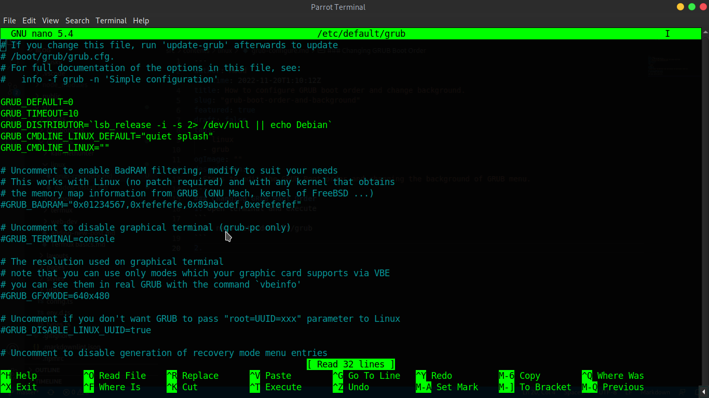Click the GRUB_CMDLINE_LINUX_DEFAULT="quiet splash" line

pyautogui.click(x=107, y=136)
